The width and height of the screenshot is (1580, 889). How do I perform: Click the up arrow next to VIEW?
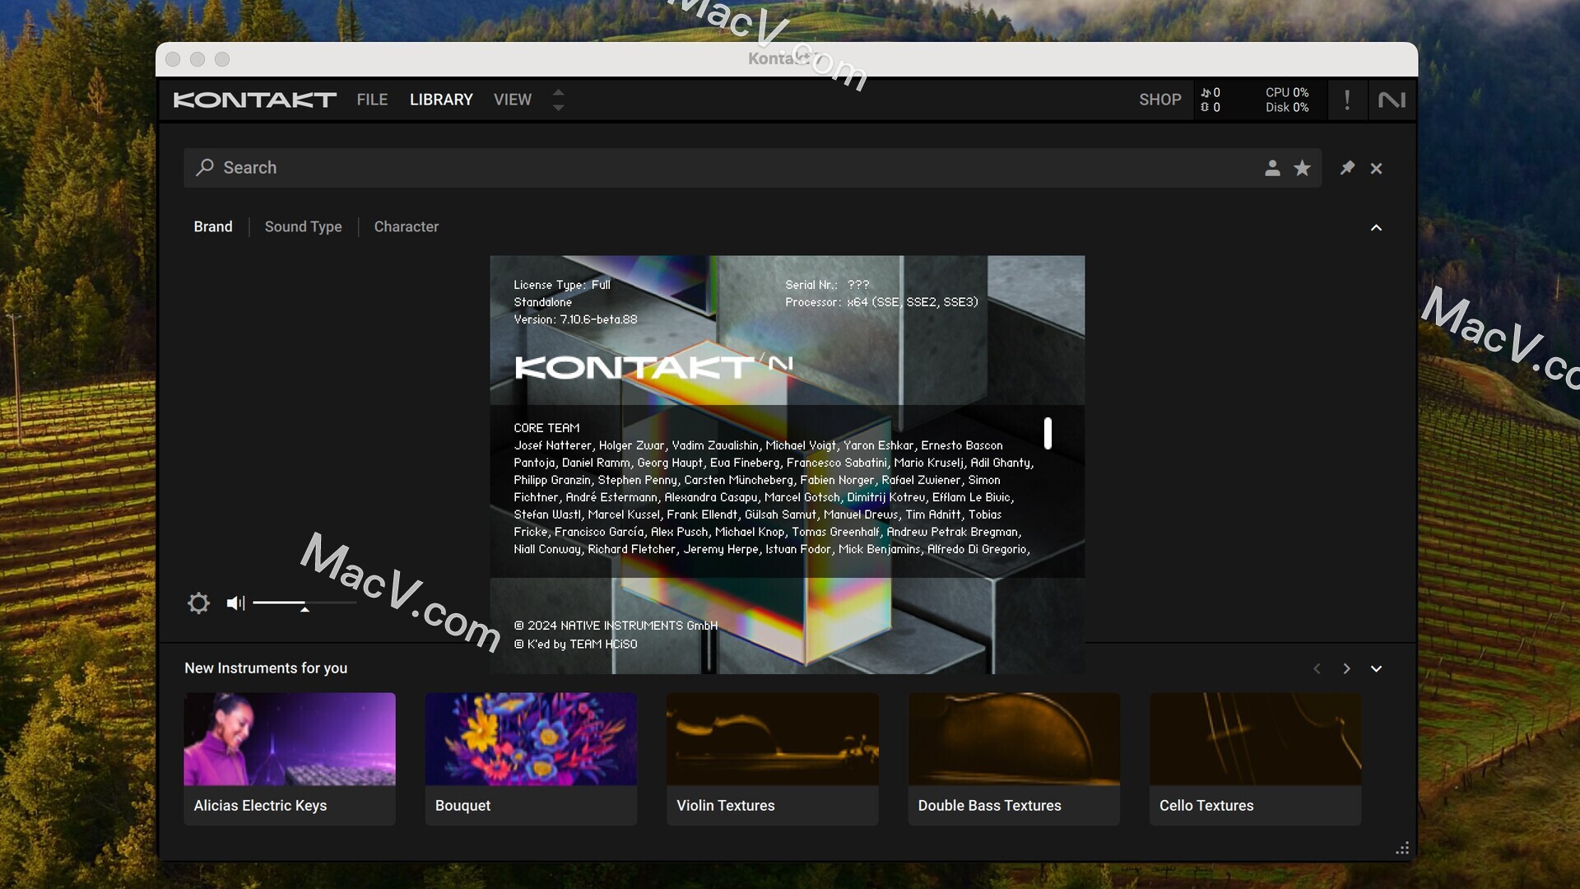(559, 92)
